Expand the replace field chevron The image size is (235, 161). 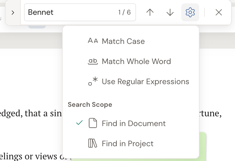(13, 12)
